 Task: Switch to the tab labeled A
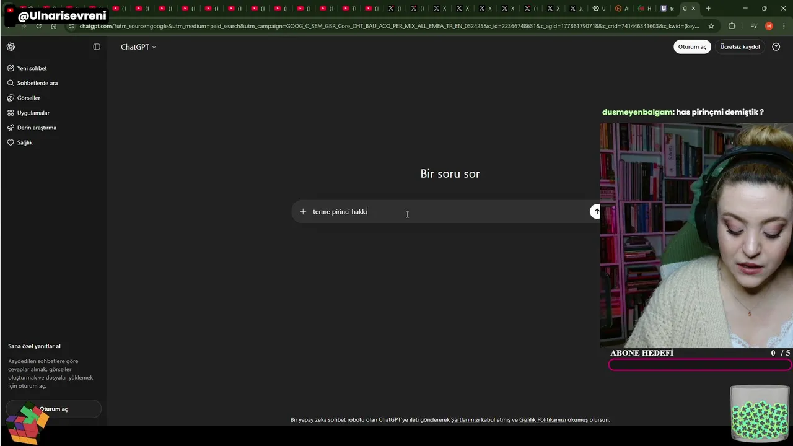(621, 9)
